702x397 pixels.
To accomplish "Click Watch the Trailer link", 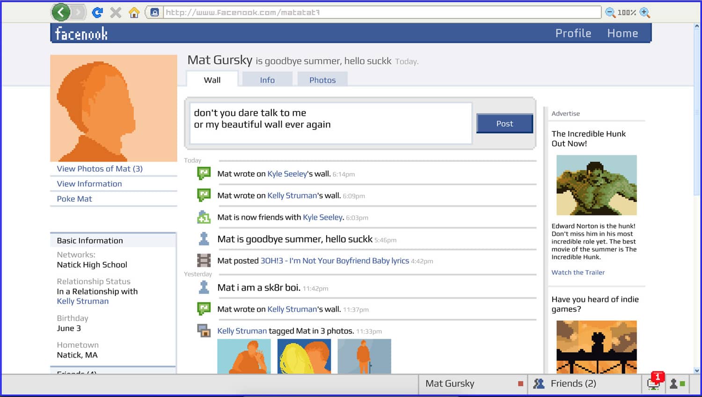I will 578,272.
